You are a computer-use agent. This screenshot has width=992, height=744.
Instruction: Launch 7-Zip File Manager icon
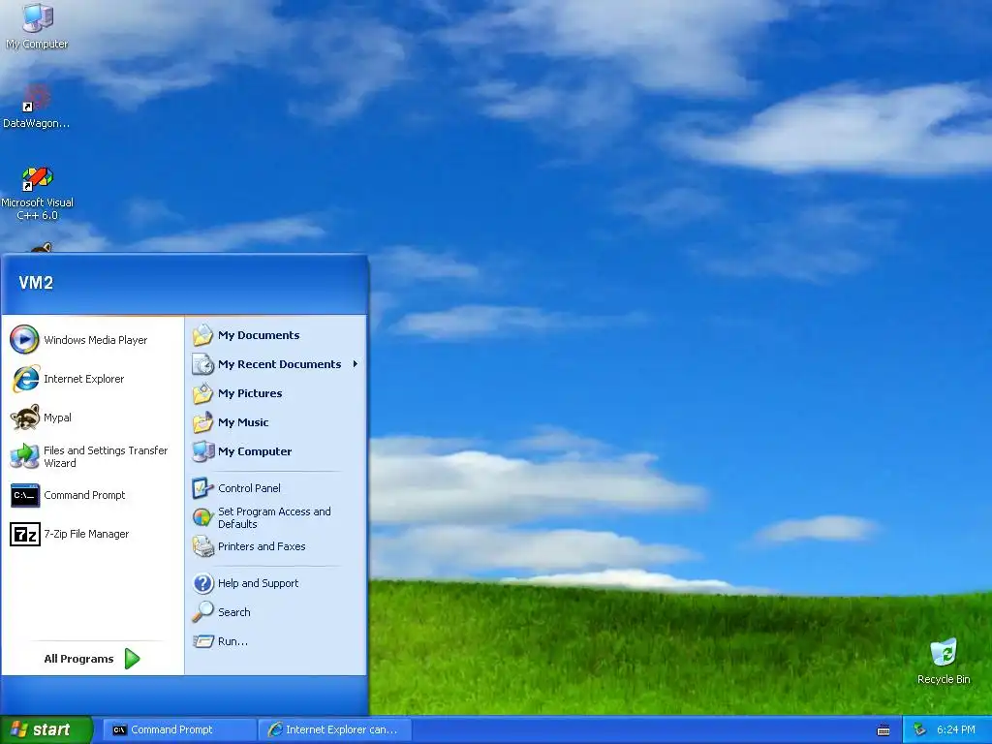24,534
